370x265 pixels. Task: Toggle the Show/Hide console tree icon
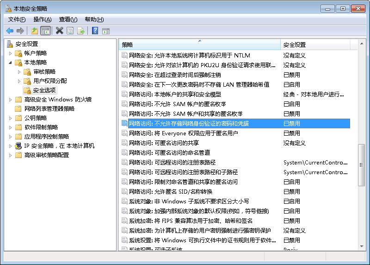[45, 31]
